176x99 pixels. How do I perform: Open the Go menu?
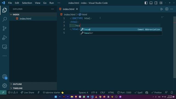45,3
